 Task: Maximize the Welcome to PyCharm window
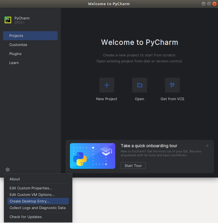pos(209,4)
